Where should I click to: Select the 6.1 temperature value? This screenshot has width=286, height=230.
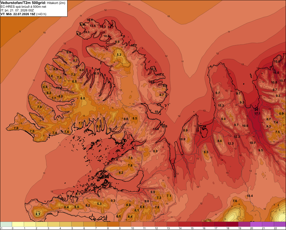click(x=137, y=210)
